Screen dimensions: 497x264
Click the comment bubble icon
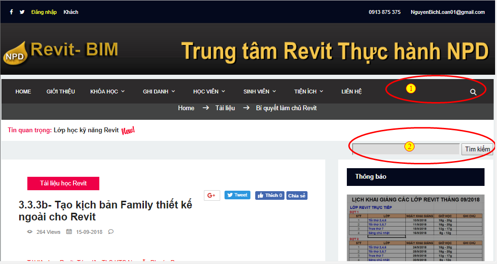pos(111,232)
